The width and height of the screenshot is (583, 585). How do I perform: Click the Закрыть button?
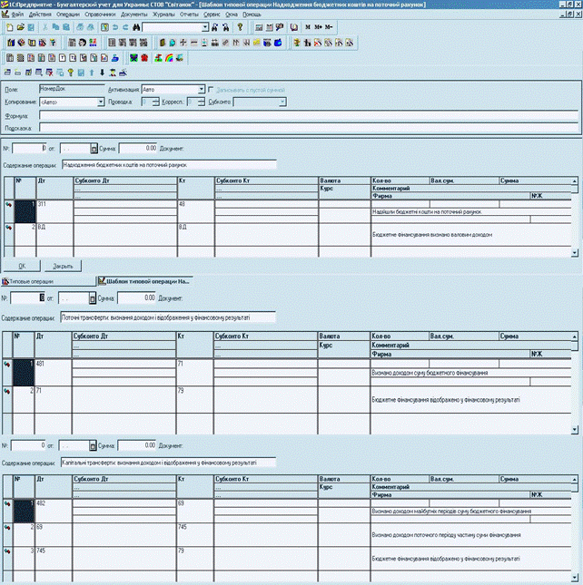click(x=63, y=266)
